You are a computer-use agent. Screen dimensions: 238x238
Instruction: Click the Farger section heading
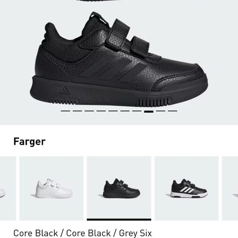29,142
